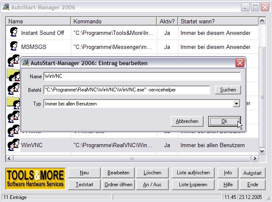
Task: Click the Befehl command path field
Action: click(127, 90)
